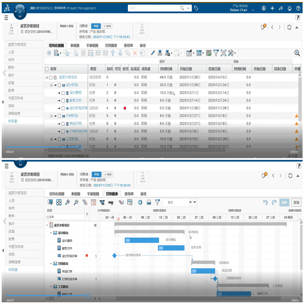
Task: Collapse 打样阶段 node in Gantt tree
Action: point(51,264)
